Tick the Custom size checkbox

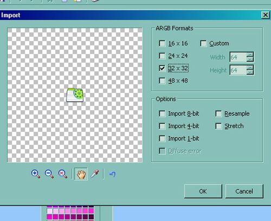click(203, 43)
